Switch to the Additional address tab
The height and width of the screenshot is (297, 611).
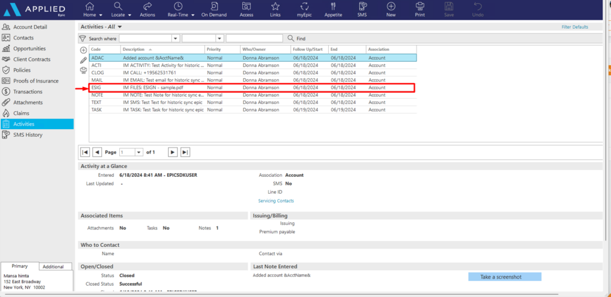click(x=53, y=267)
